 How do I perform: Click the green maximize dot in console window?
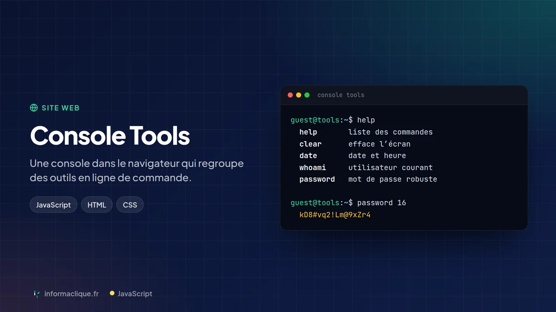(307, 95)
